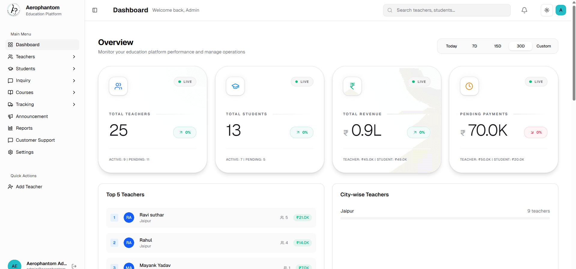This screenshot has height=269, width=576.
Task: Click the Pending Payments red 0% badge
Action: point(536,132)
